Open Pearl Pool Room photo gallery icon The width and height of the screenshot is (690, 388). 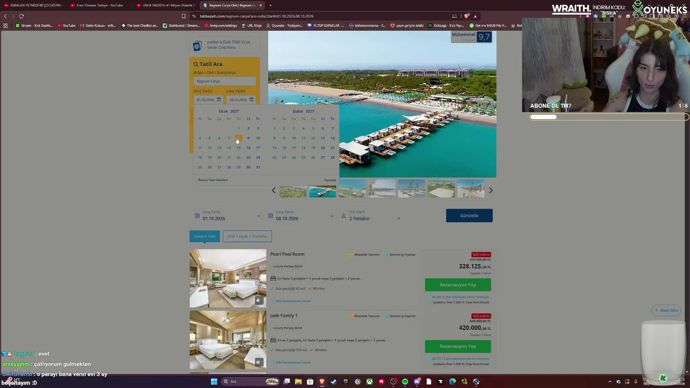point(258,301)
